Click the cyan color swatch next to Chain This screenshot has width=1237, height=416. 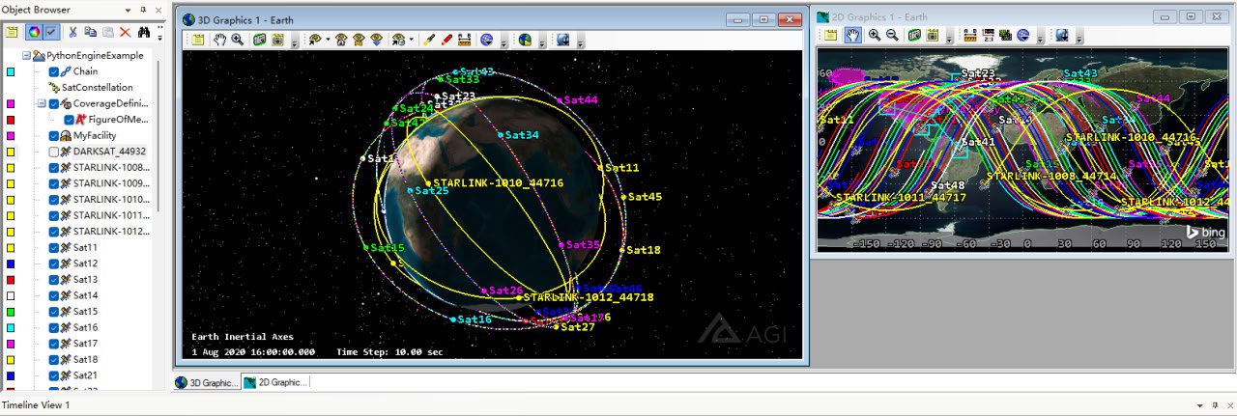11,71
